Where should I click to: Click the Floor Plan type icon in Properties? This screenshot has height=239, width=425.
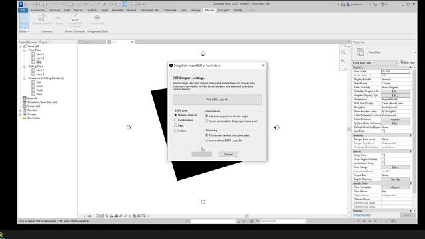(x=360, y=52)
